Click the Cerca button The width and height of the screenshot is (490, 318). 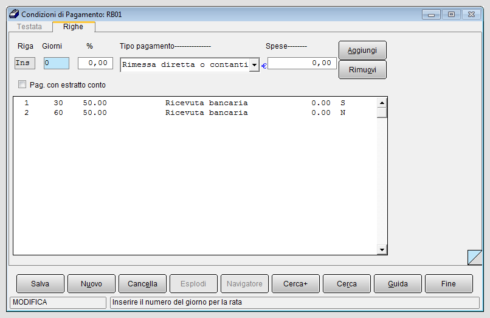pos(347,283)
